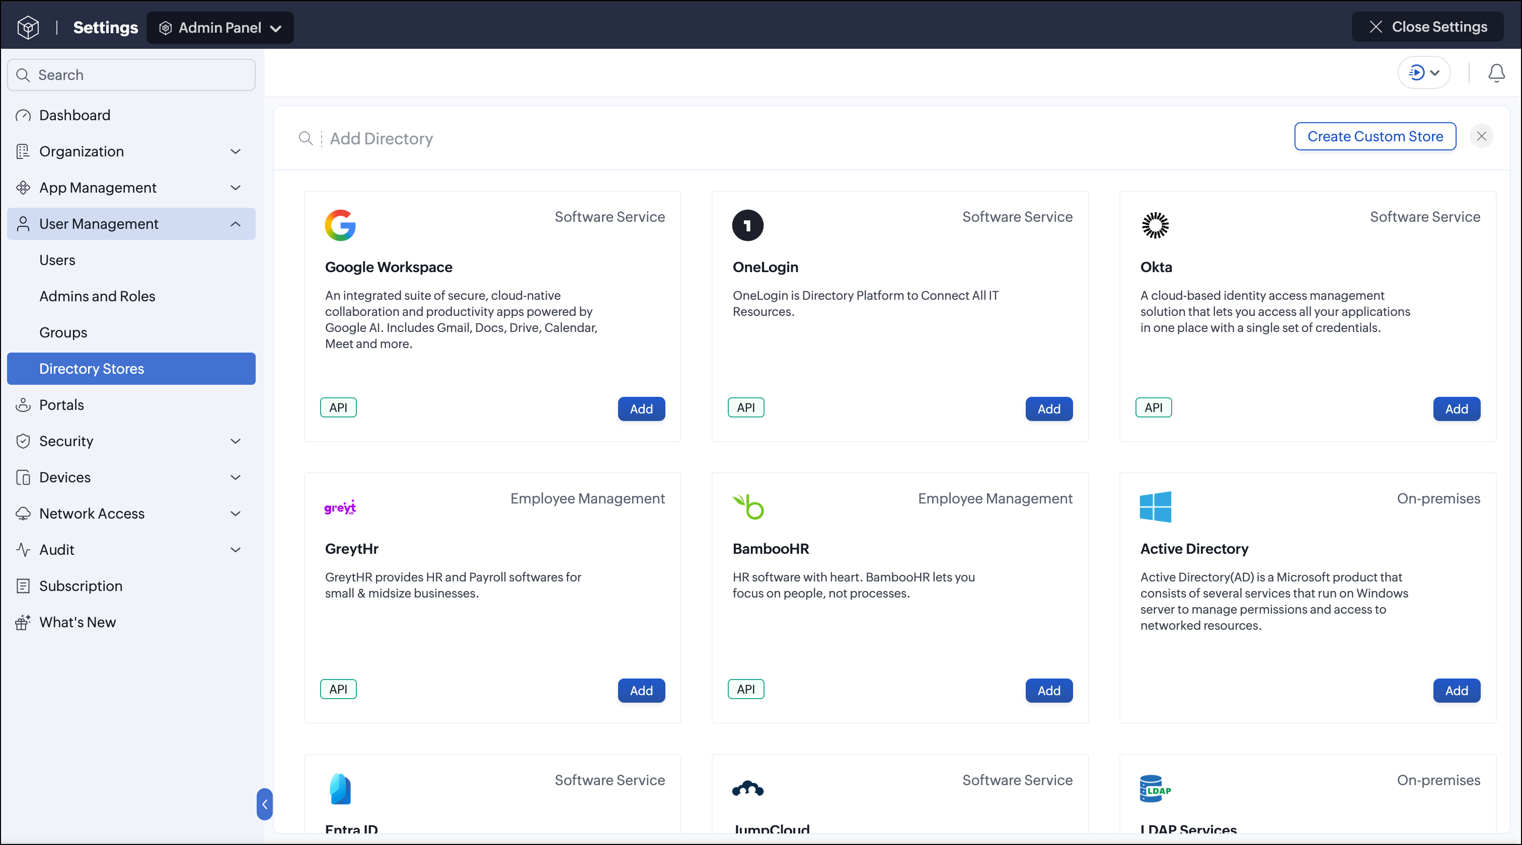Open the quick actions play dropdown

pos(1424,72)
